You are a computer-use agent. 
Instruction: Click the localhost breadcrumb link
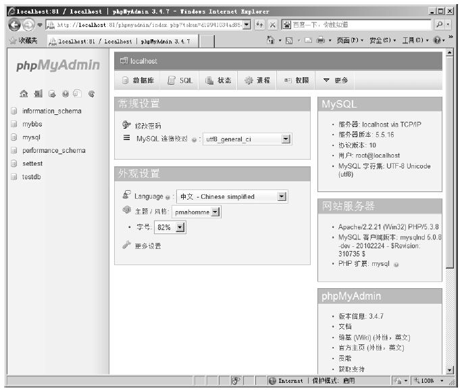point(143,61)
